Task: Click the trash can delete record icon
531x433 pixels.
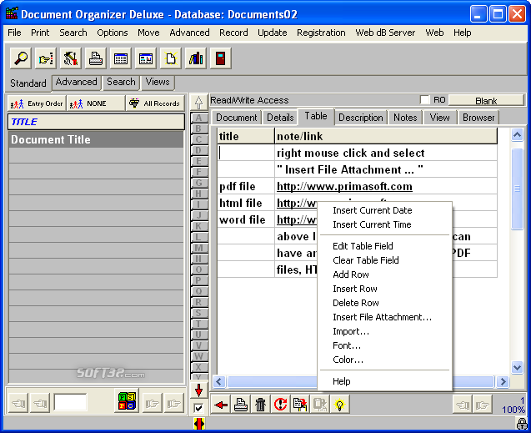Action: pyautogui.click(x=260, y=405)
